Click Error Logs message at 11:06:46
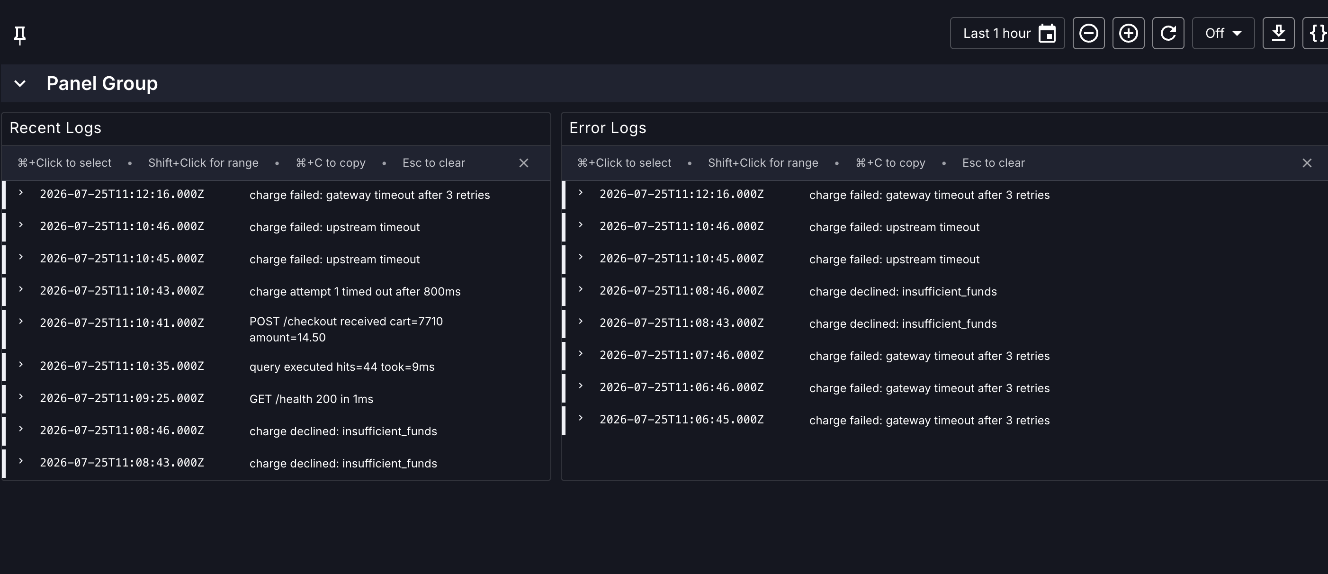The width and height of the screenshot is (1328, 574). pos(929,388)
